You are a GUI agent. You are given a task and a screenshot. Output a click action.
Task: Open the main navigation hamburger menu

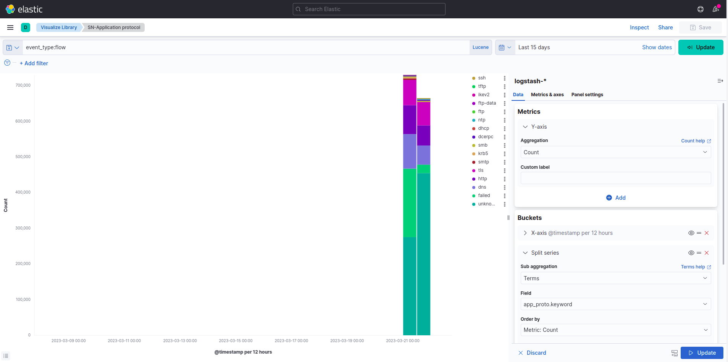10,27
